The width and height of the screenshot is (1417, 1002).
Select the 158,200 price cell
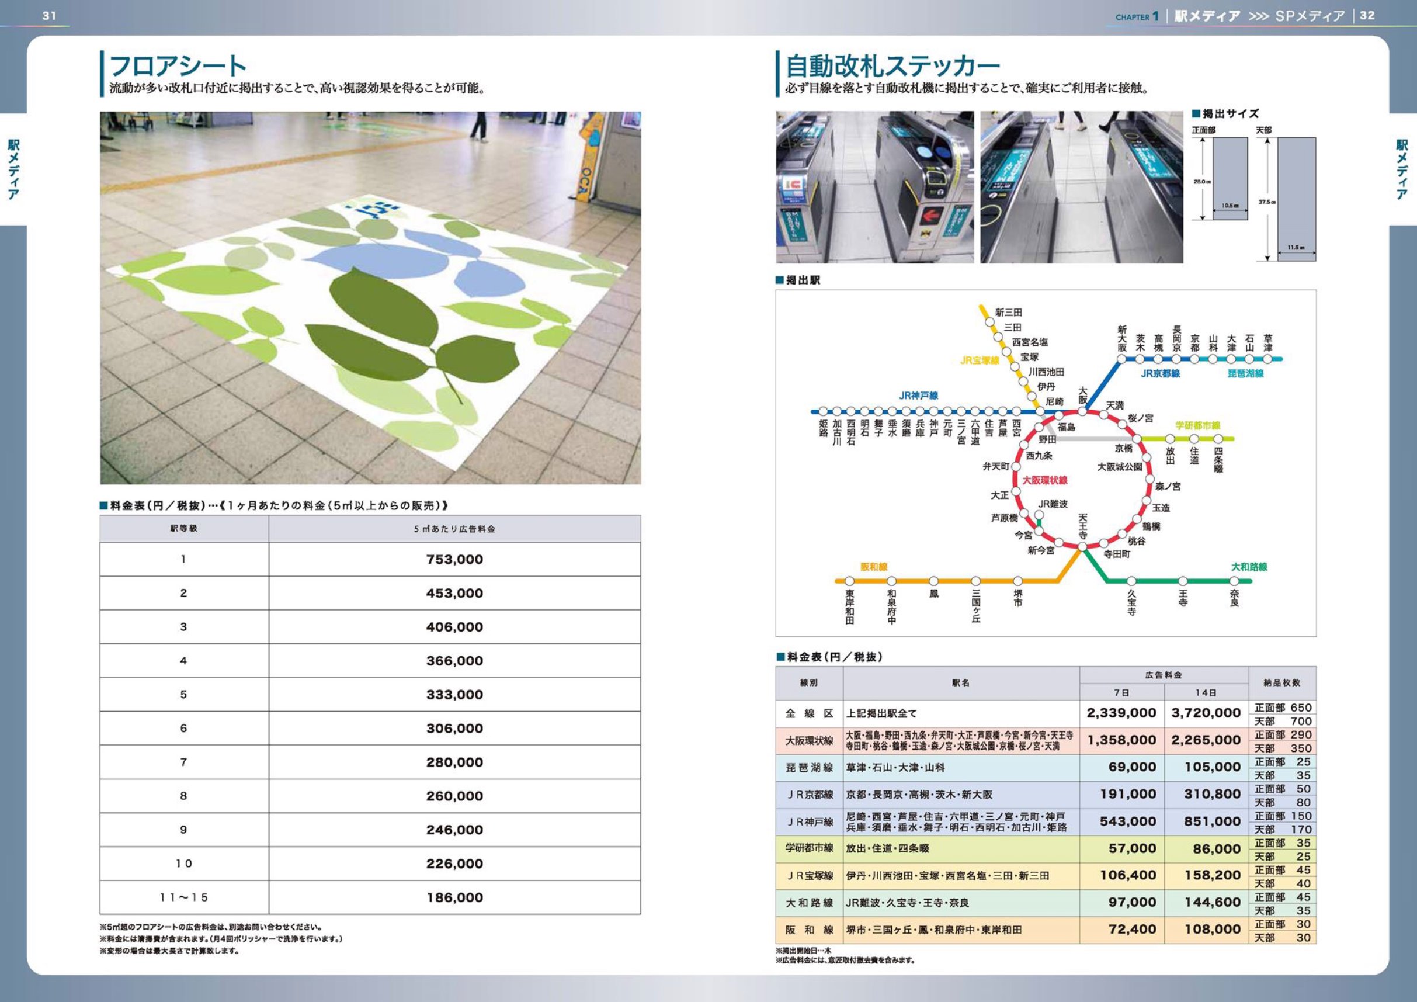click(1206, 875)
